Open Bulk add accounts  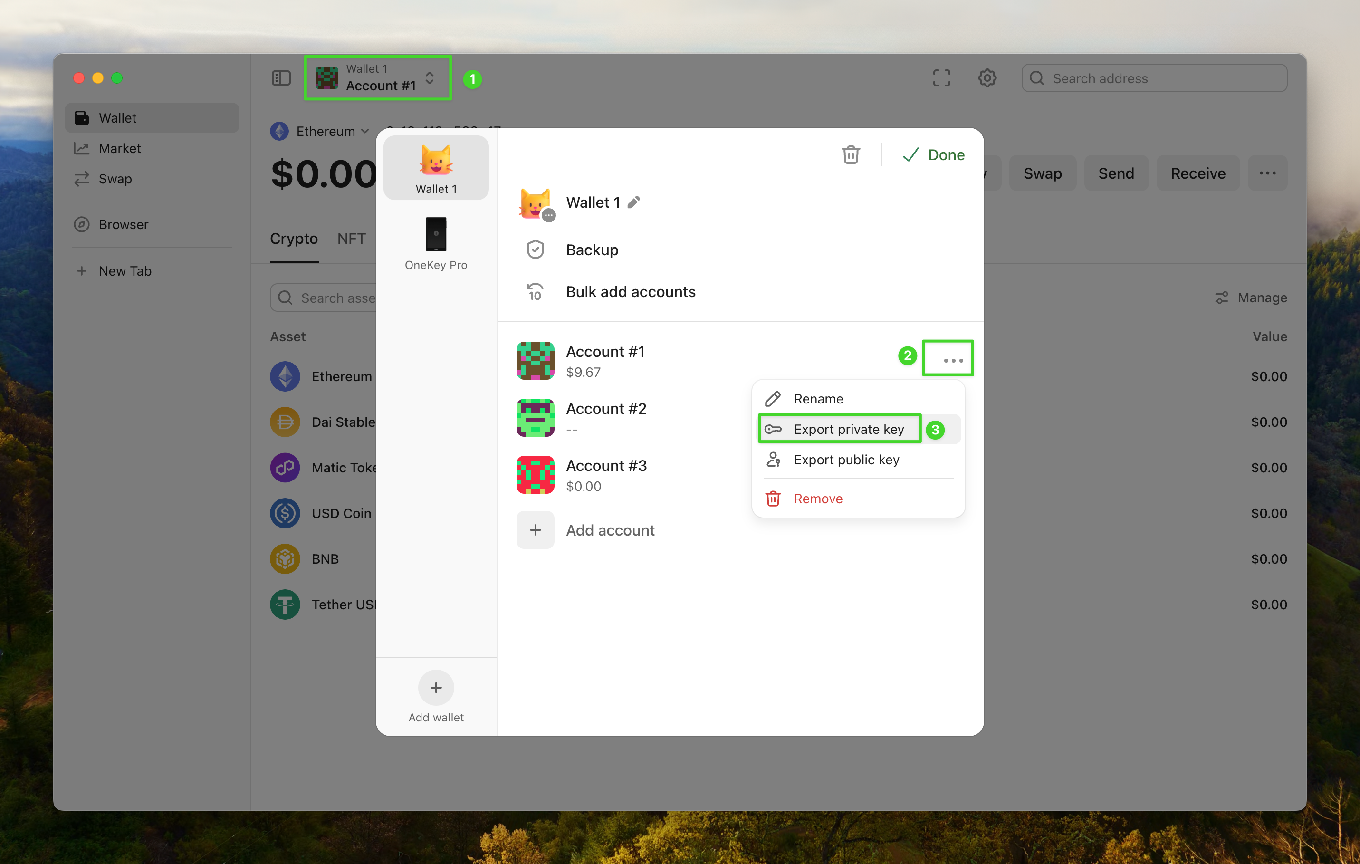pos(740,291)
